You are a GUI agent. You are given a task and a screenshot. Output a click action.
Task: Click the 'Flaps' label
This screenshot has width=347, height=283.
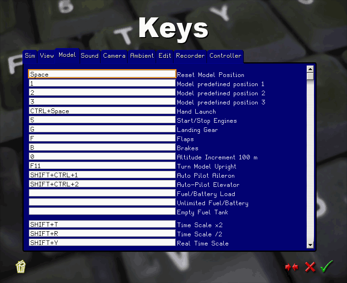click(185, 139)
